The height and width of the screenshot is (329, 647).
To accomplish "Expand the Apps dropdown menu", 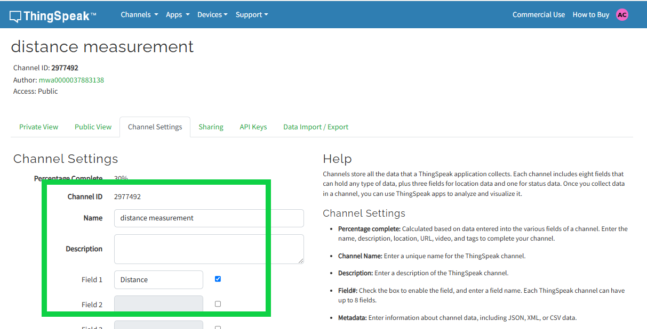I will pyautogui.click(x=178, y=15).
